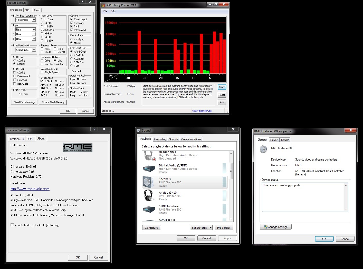Open the DDS tab above the Buffer Size group
Screen dimensions: 363x269
click(x=27, y=10)
